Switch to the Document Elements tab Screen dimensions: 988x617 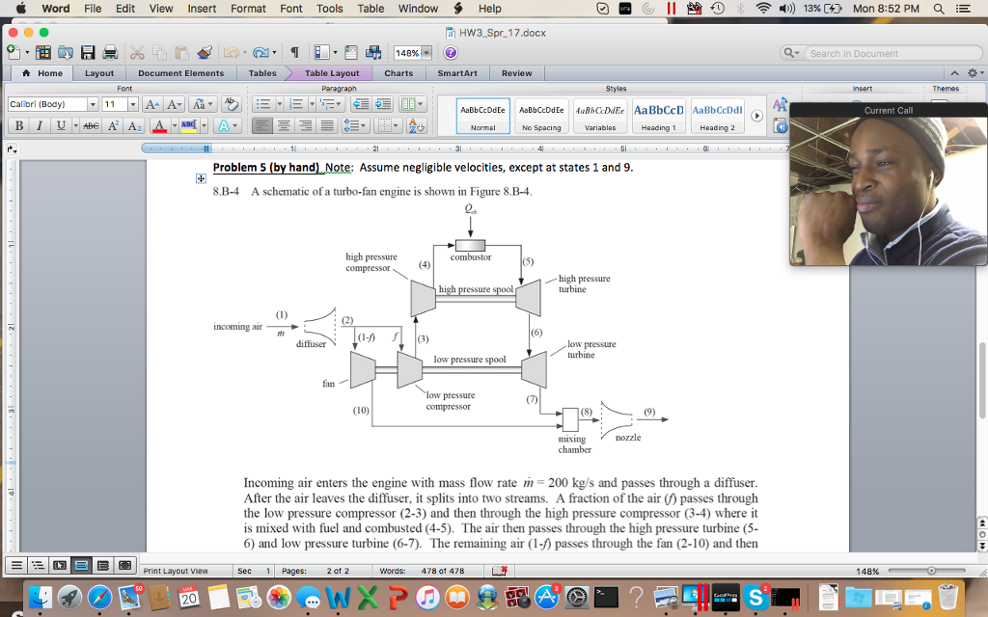click(x=180, y=73)
